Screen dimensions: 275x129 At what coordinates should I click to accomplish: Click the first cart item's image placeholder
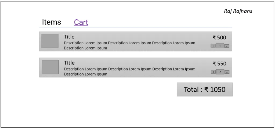[50, 41]
